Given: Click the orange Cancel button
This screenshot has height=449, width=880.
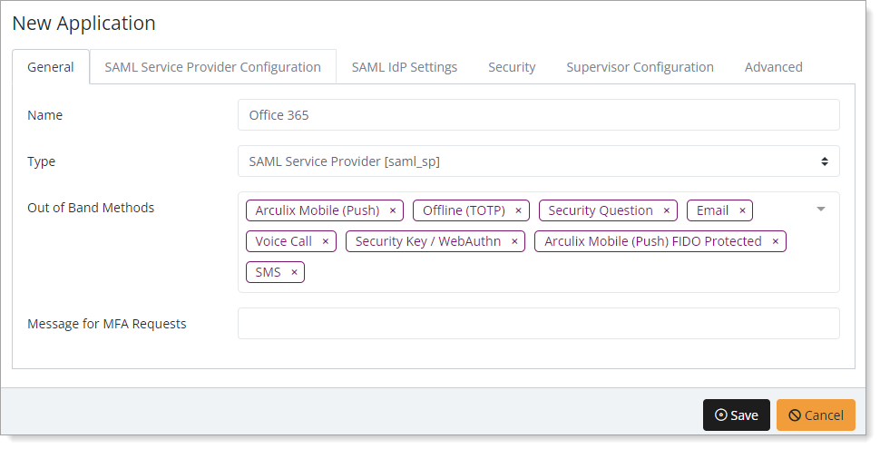Looking at the screenshot, I should (816, 415).
